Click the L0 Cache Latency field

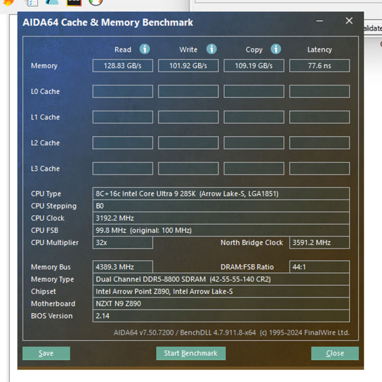[319, 91]
